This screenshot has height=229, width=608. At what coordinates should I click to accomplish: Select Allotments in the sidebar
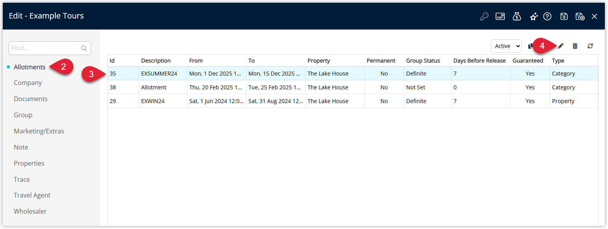30,67
